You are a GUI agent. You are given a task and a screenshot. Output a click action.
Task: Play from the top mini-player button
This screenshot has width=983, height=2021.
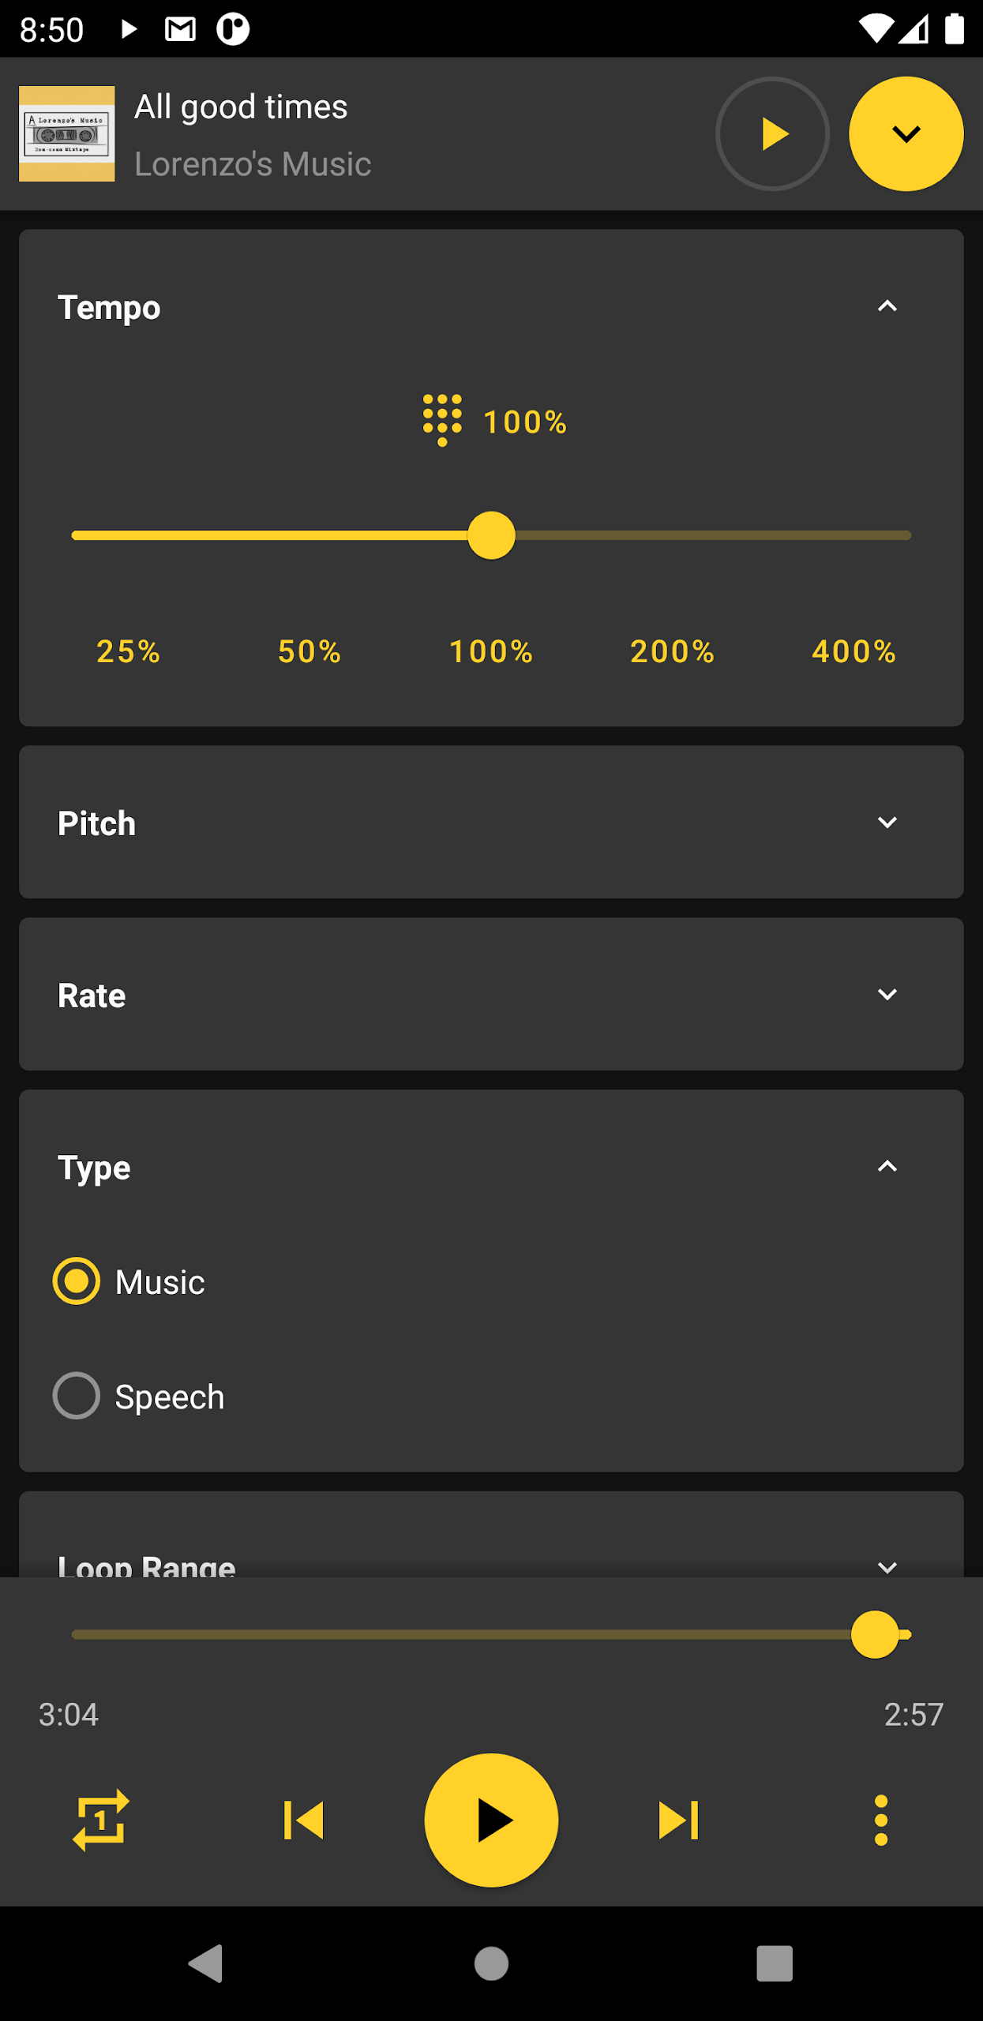tap(772, 133)
